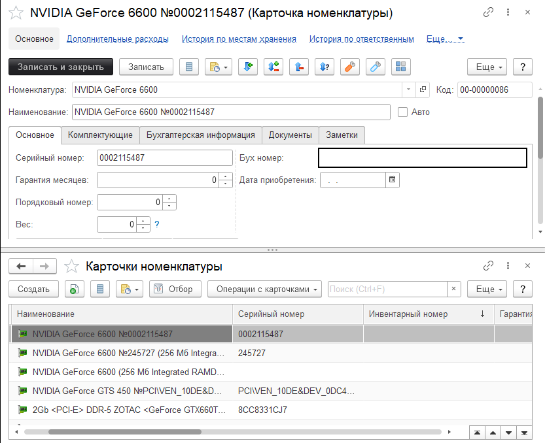The image size is (545, 443).
Task: Open the calendar picker for Дата приобретения
Action: [393, 180]
